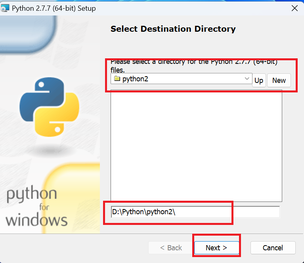
Task: Close the Python 2.7.7 Setup window
Action: click(x=294, y=8)
